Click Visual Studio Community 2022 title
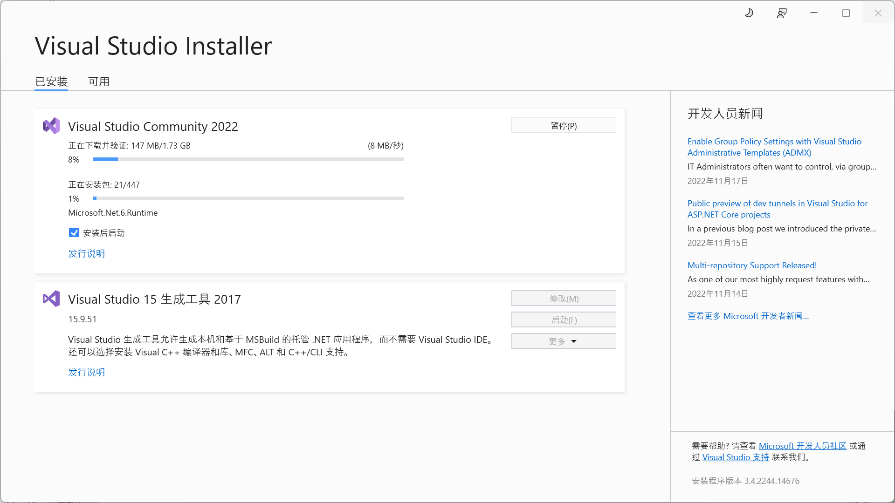Viewport: 895px width, 503px height. pyautogui.click(x=153, y=126)
